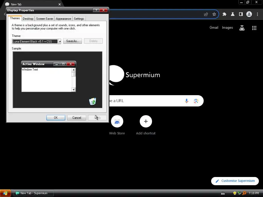
Task: Confirm with the OK button
Action: (x=56, y=117)
